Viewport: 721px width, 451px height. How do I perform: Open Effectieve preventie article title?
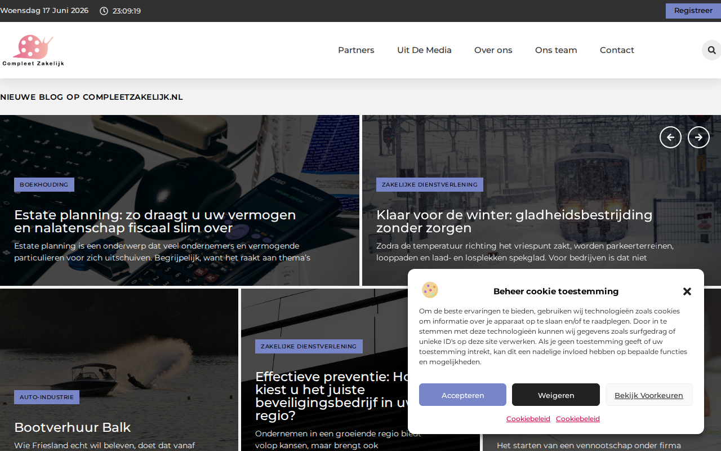(331, 396)
